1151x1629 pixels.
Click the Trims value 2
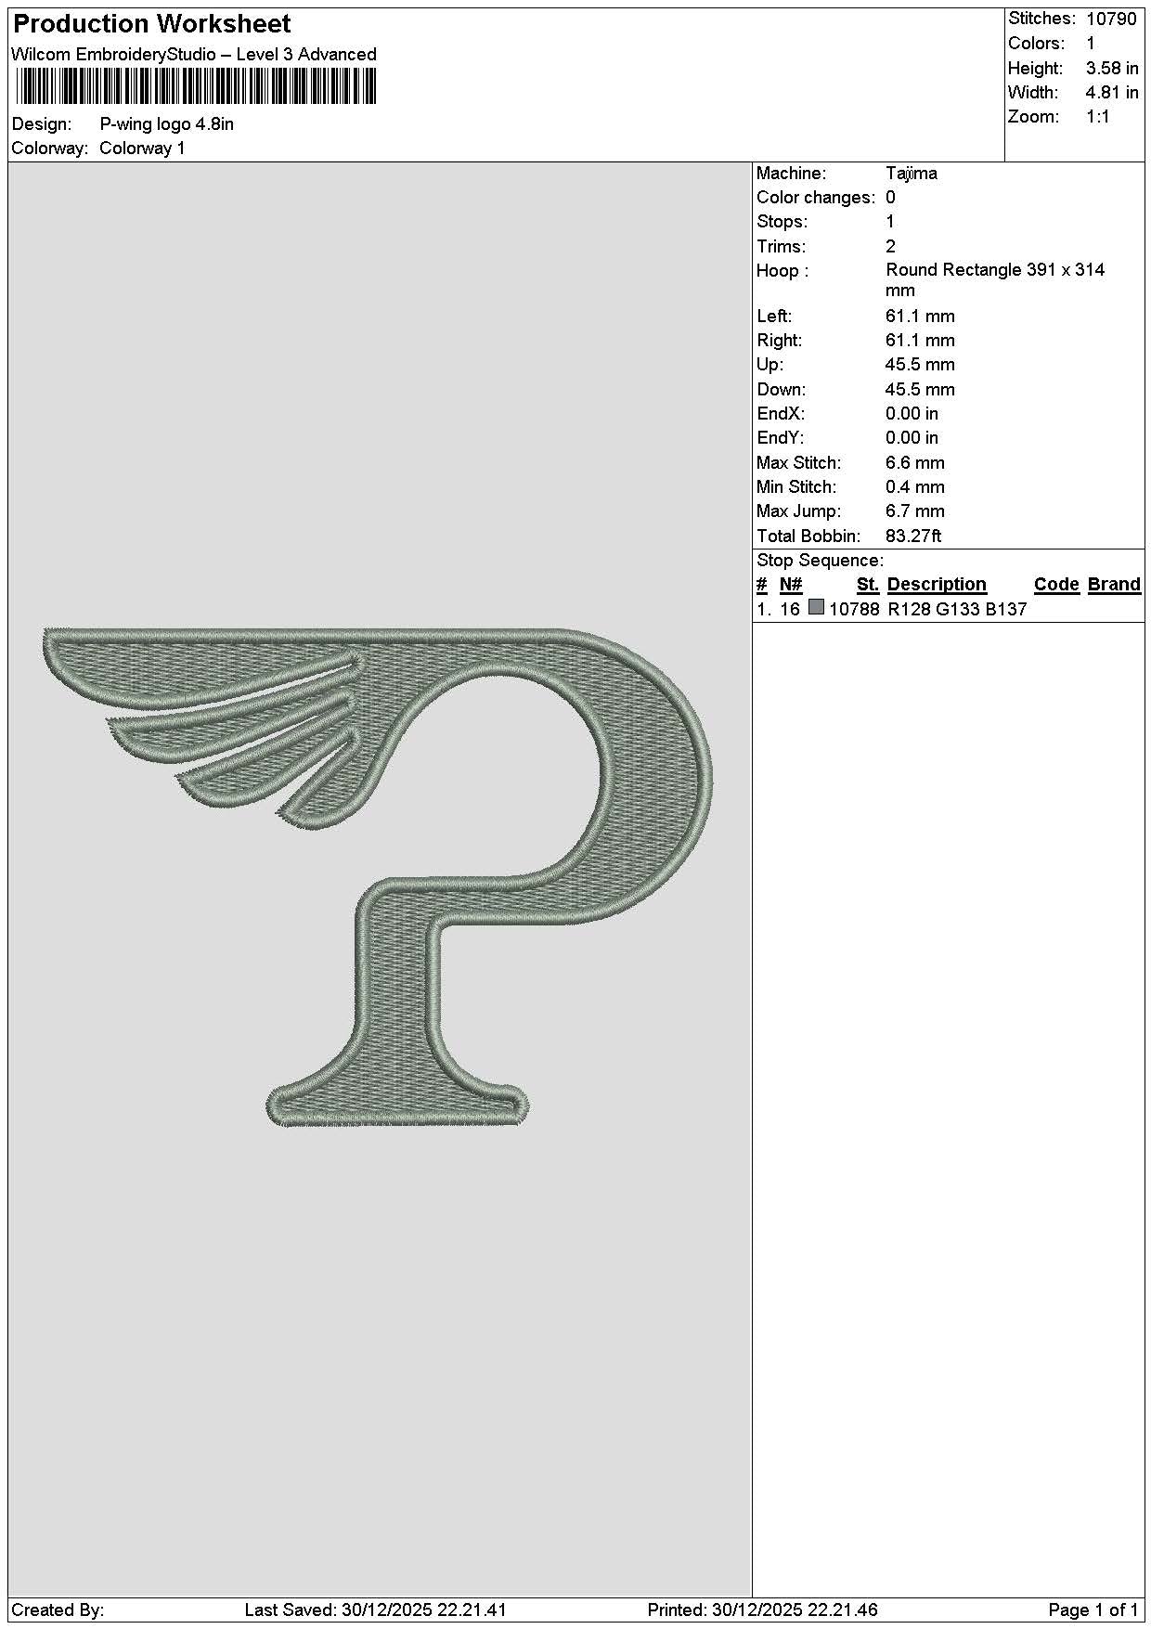[890, 247]
